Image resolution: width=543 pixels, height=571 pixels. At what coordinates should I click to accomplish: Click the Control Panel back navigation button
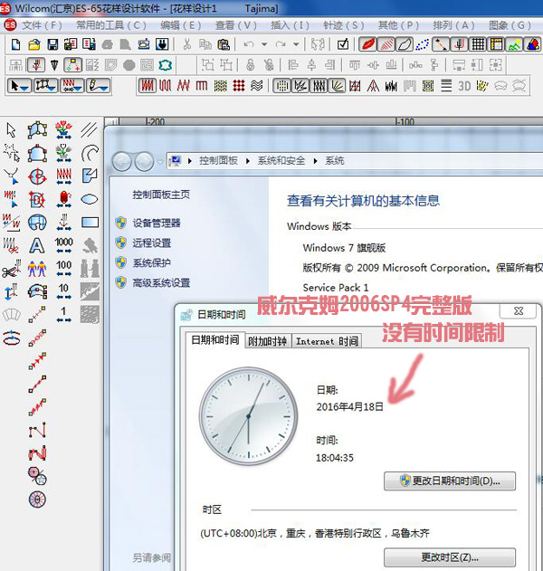[x=122, y=161]
